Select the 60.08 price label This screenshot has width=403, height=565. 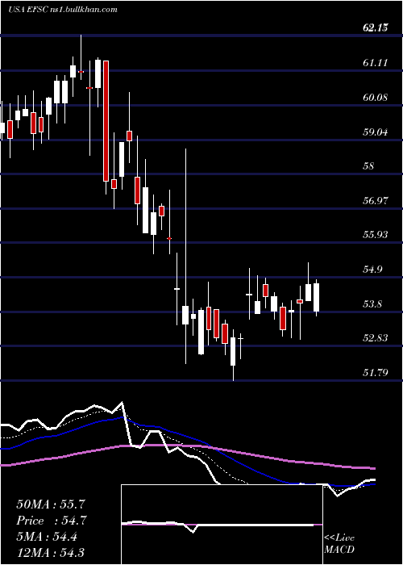point(375,98)
